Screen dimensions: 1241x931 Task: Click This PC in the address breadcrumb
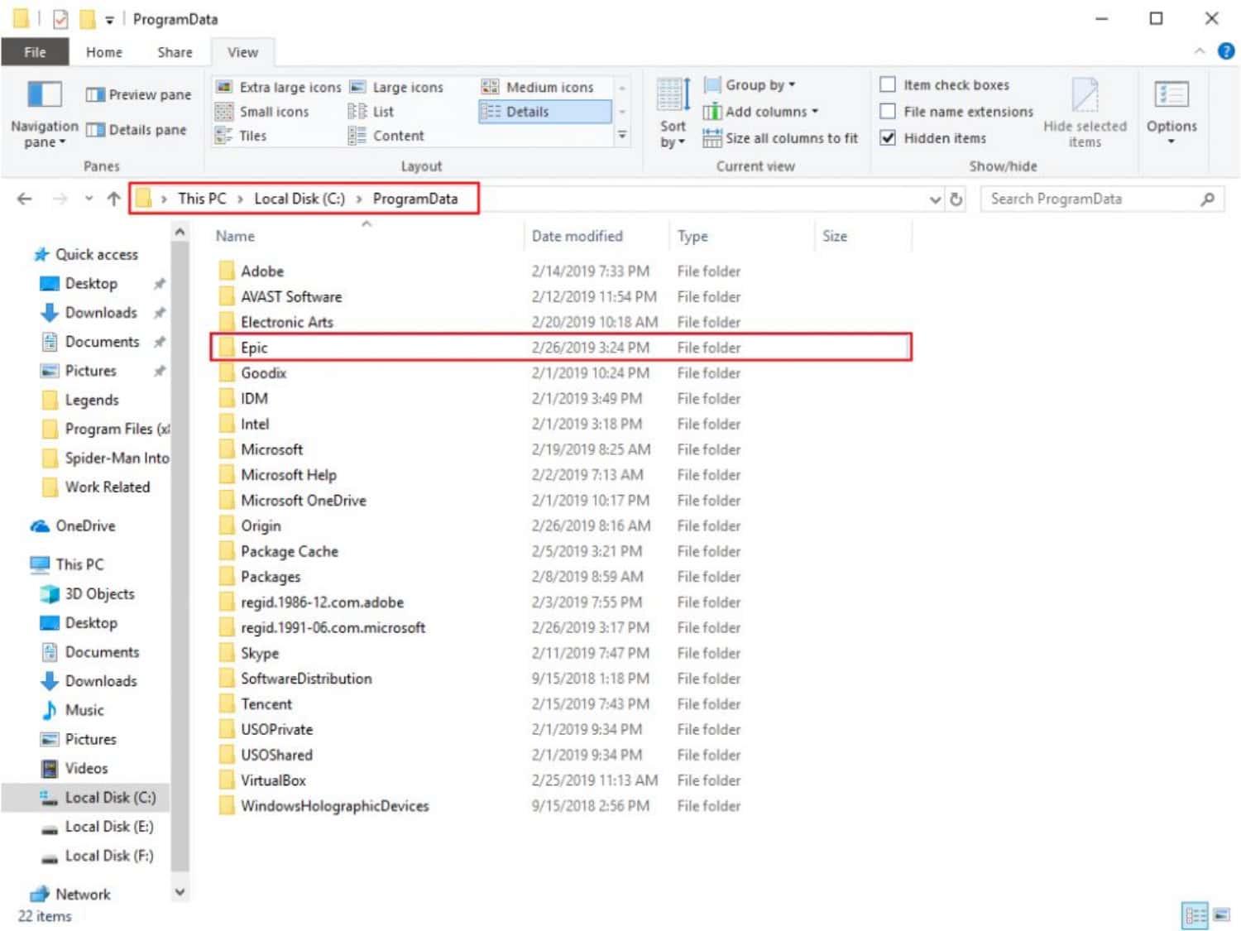coord(202,199)
